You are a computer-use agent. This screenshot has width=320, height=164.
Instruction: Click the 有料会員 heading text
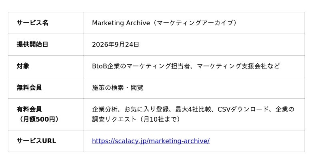pyautogui.click(x=29, y=109)
